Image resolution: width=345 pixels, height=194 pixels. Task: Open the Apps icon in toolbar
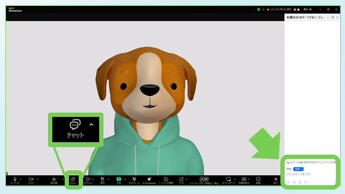181,181
